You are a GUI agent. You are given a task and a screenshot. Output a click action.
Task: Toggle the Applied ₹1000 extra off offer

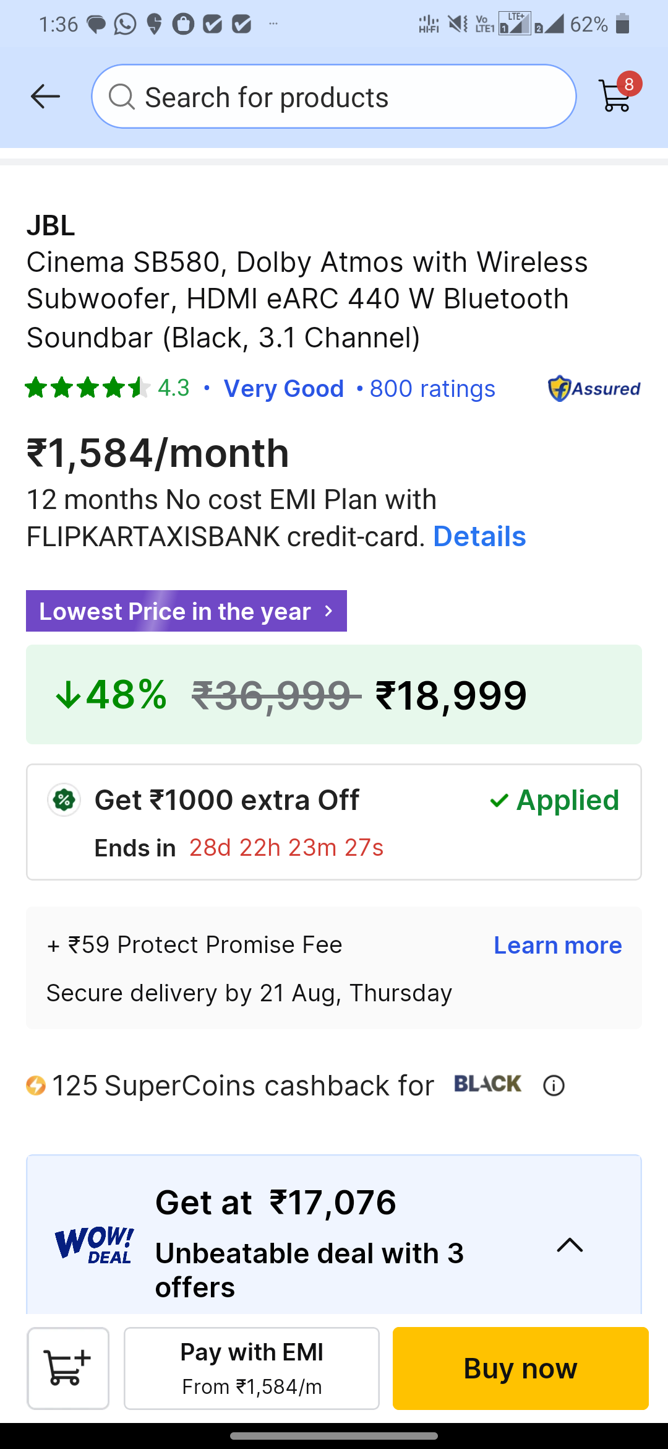coord(554,800)
